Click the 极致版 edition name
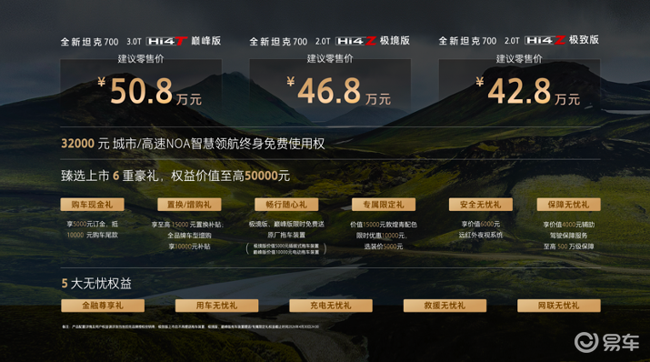Screen dimensions: 650x362 click(584, 39)
